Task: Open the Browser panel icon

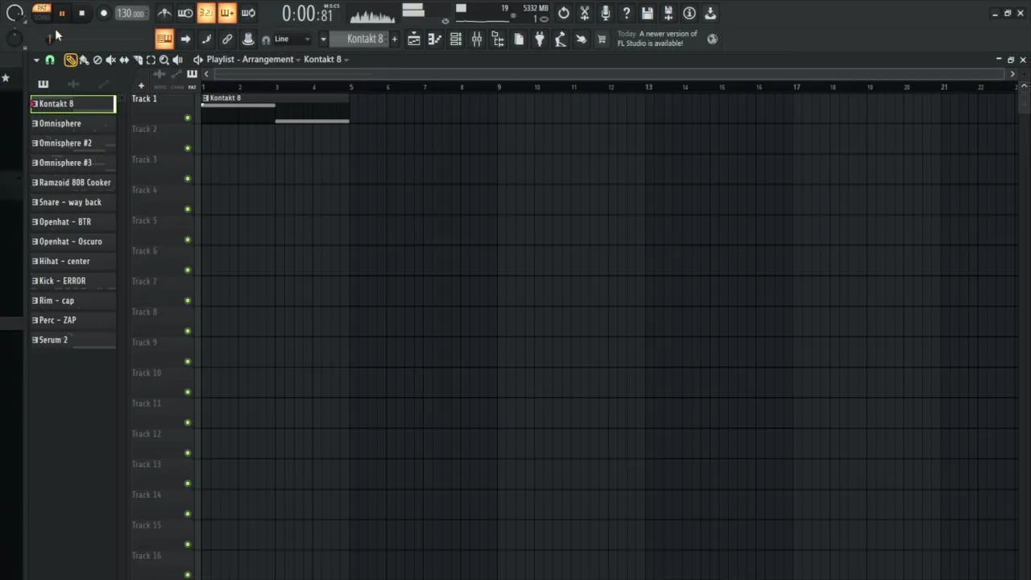Action: pyautogui.click(x=498, y=39)
